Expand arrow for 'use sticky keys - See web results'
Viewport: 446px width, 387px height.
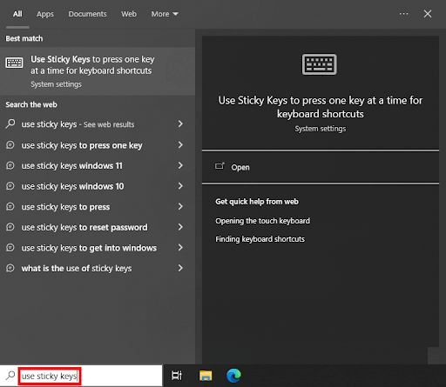coord(180,123)
